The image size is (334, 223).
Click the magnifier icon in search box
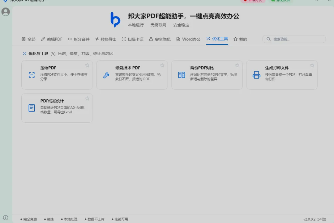pos(269,39)
